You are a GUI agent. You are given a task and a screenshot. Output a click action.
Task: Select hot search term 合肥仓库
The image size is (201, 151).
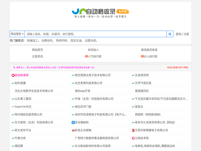point(90,41)
